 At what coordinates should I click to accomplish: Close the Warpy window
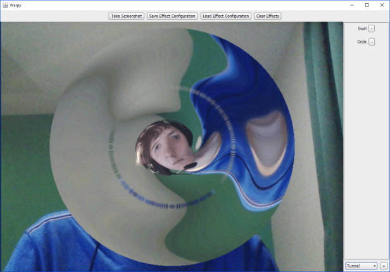pos(382,5)
